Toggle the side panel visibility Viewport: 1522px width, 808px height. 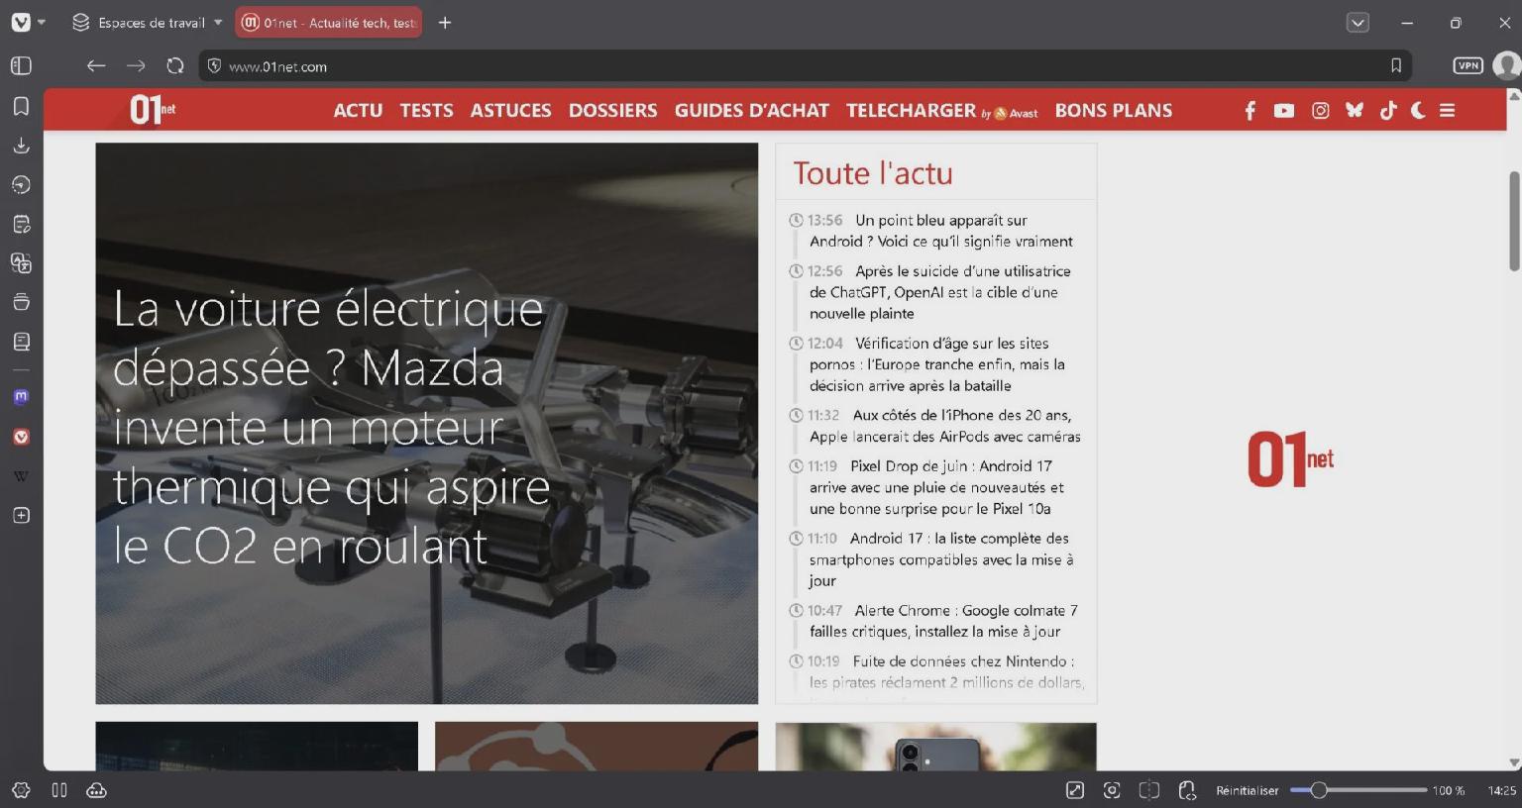(x=21, y=66)
